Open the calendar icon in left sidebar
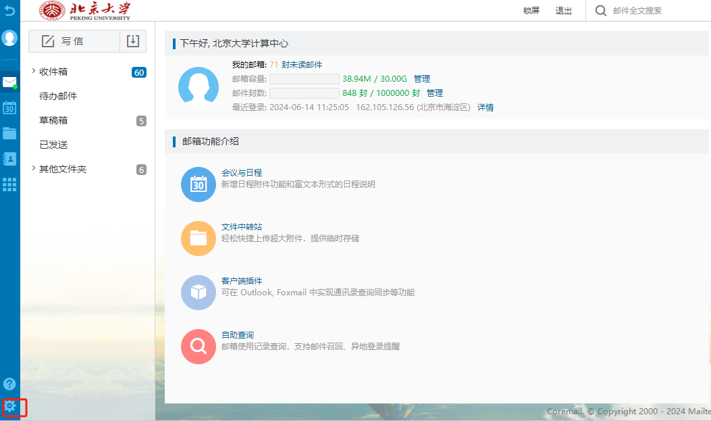711x421 pixels. tap(9, 107)
